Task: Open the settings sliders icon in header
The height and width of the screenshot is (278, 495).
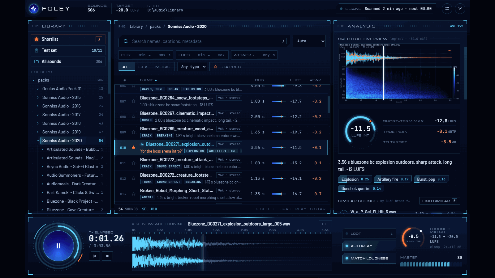Action: pyautogui.click(x=447, y=9)
